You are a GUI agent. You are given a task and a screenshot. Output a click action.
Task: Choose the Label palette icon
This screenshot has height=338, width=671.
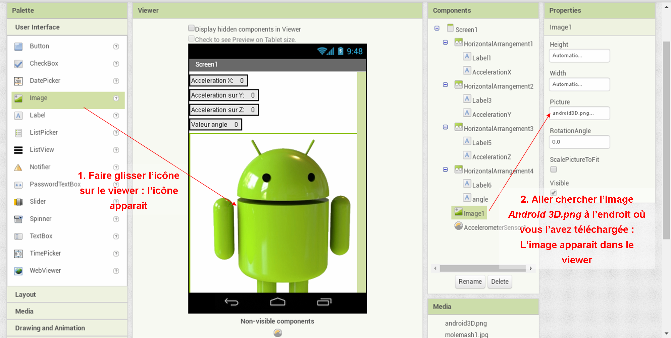(x=18, y=116)
